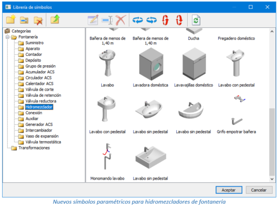
Task: Click the first red rotation arrows icon
Action: click(x=165, y=20)
